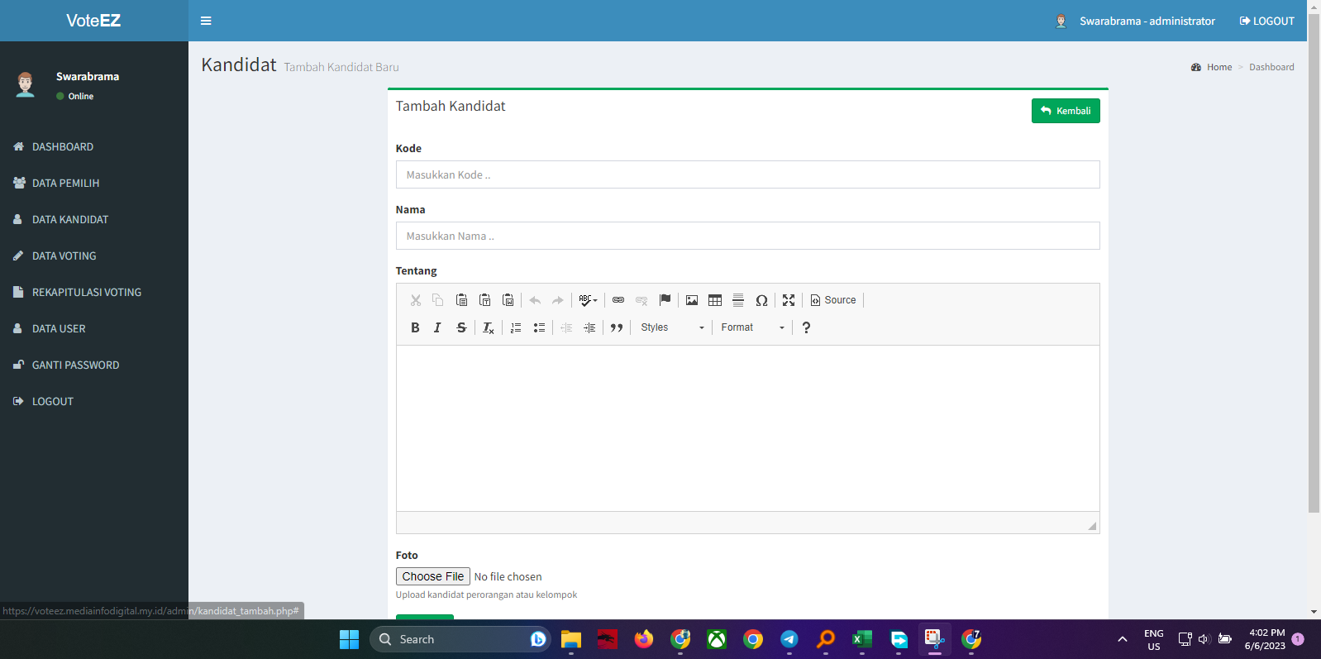Image resolution: width=1321 pixels, height=659 pixels.
Task: Open REKAPITULASI VOTING in the sidebar
Action: [x=94, y=292]
